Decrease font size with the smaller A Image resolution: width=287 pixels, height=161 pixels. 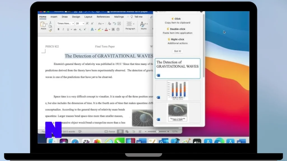(92, 23)
